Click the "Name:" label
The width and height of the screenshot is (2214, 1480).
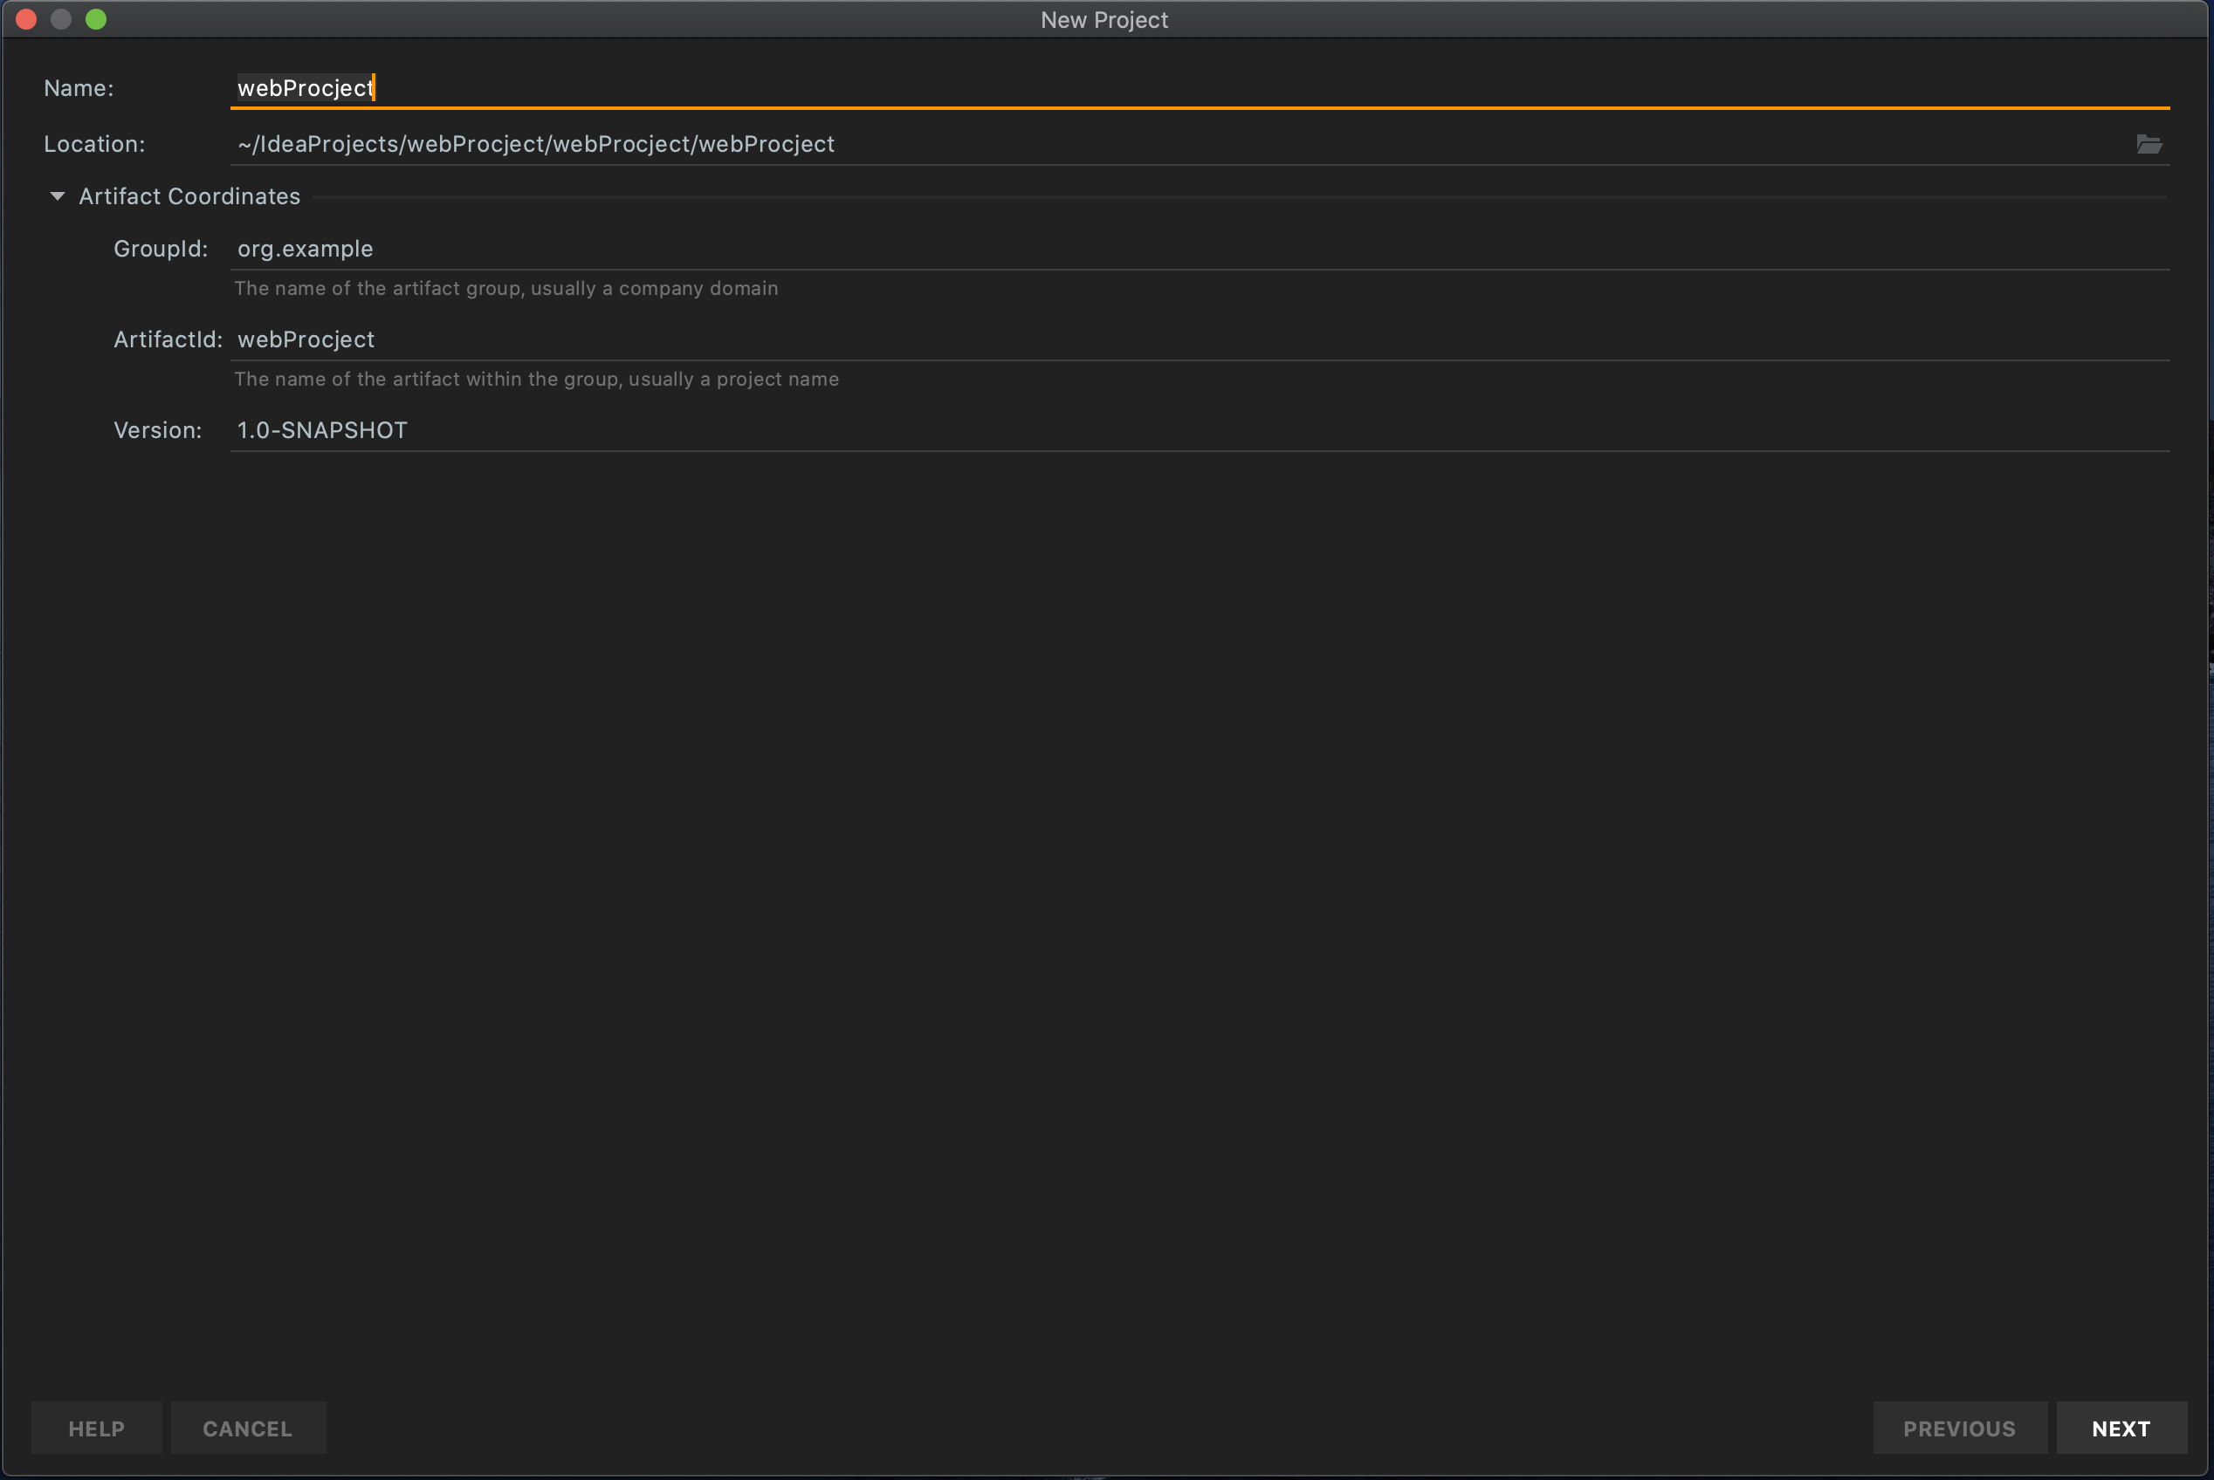coord(79,89)
